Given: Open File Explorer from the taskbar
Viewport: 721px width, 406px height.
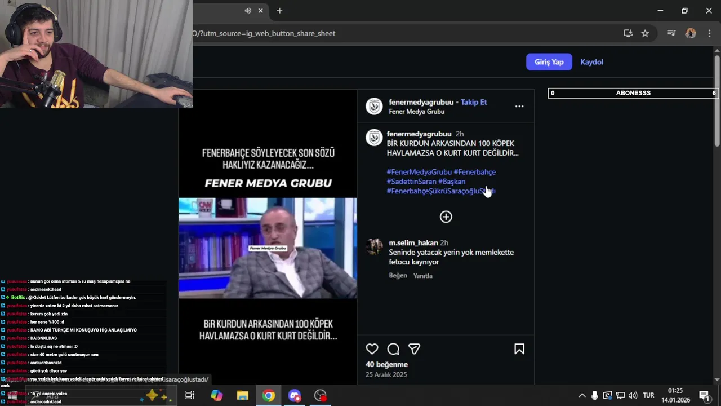Looking at the screenshot, I should (x=242, y=395).
